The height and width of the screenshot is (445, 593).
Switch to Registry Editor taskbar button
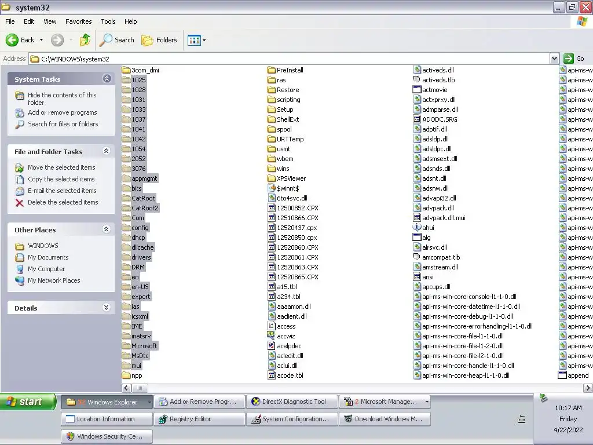click(x=199, y=419)
